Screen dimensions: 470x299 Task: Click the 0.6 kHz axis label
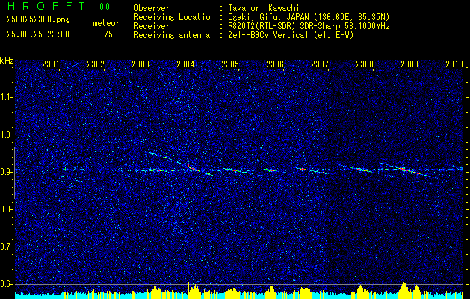7,284
